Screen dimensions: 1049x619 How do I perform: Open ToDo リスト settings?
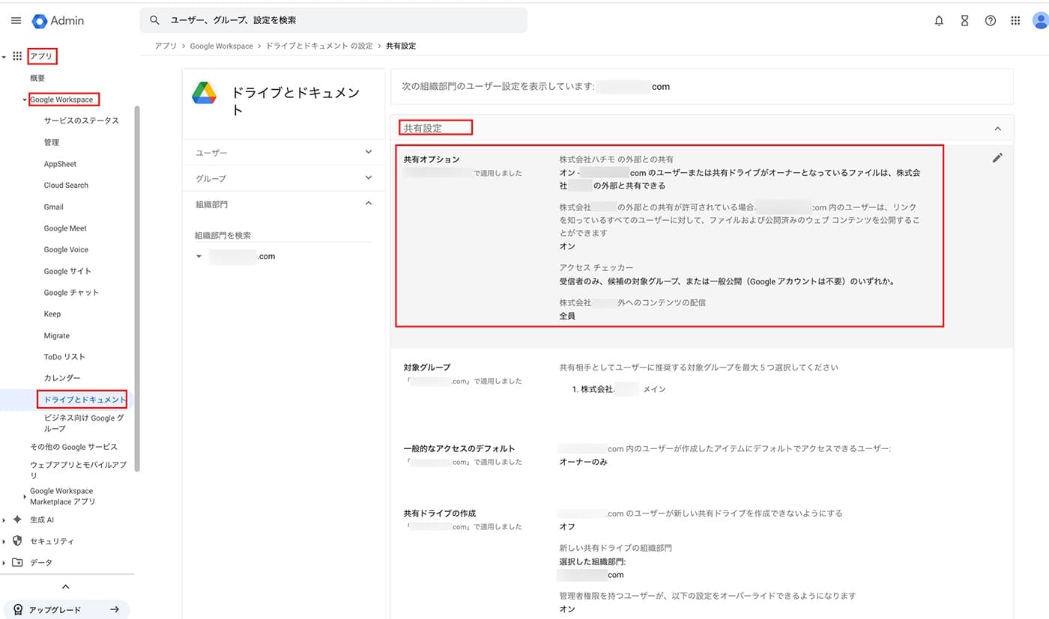click(x=64, y=357)
